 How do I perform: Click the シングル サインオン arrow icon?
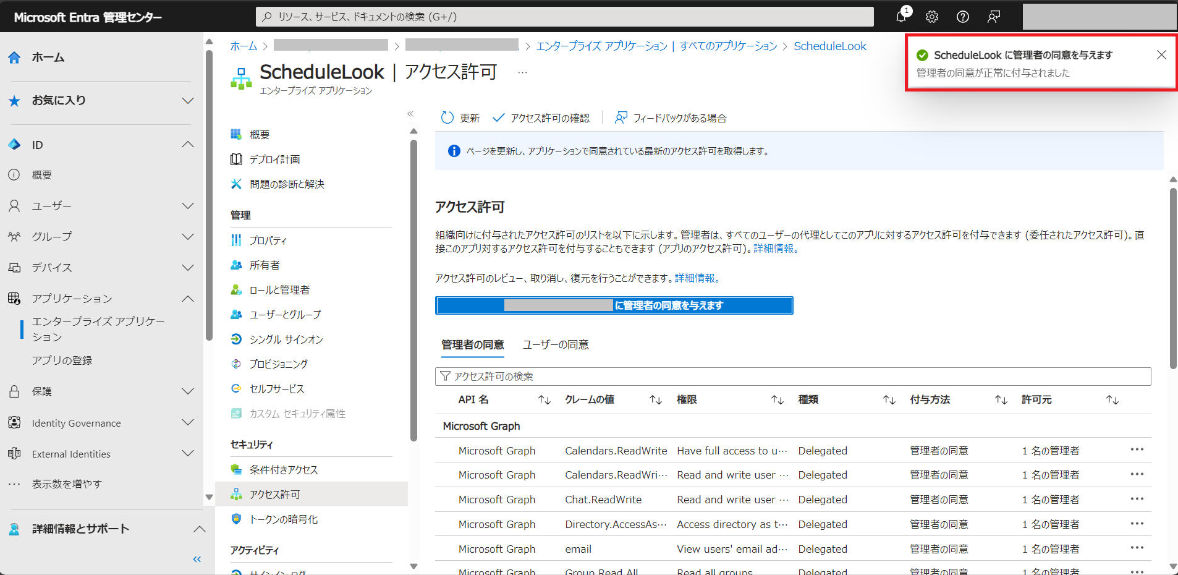click(x=236, y=339)
